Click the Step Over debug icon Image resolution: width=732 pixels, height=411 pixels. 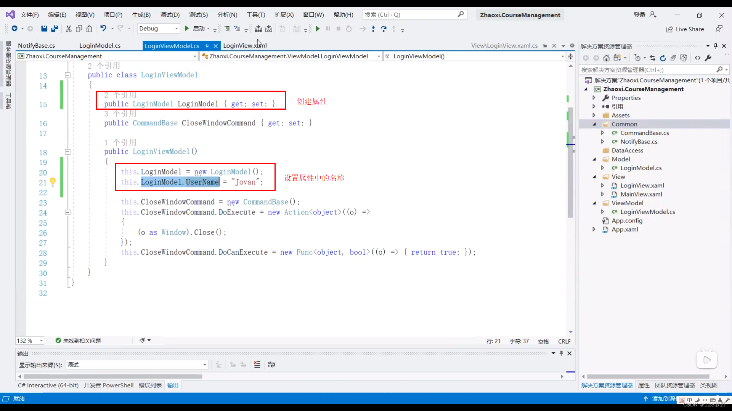384,29
